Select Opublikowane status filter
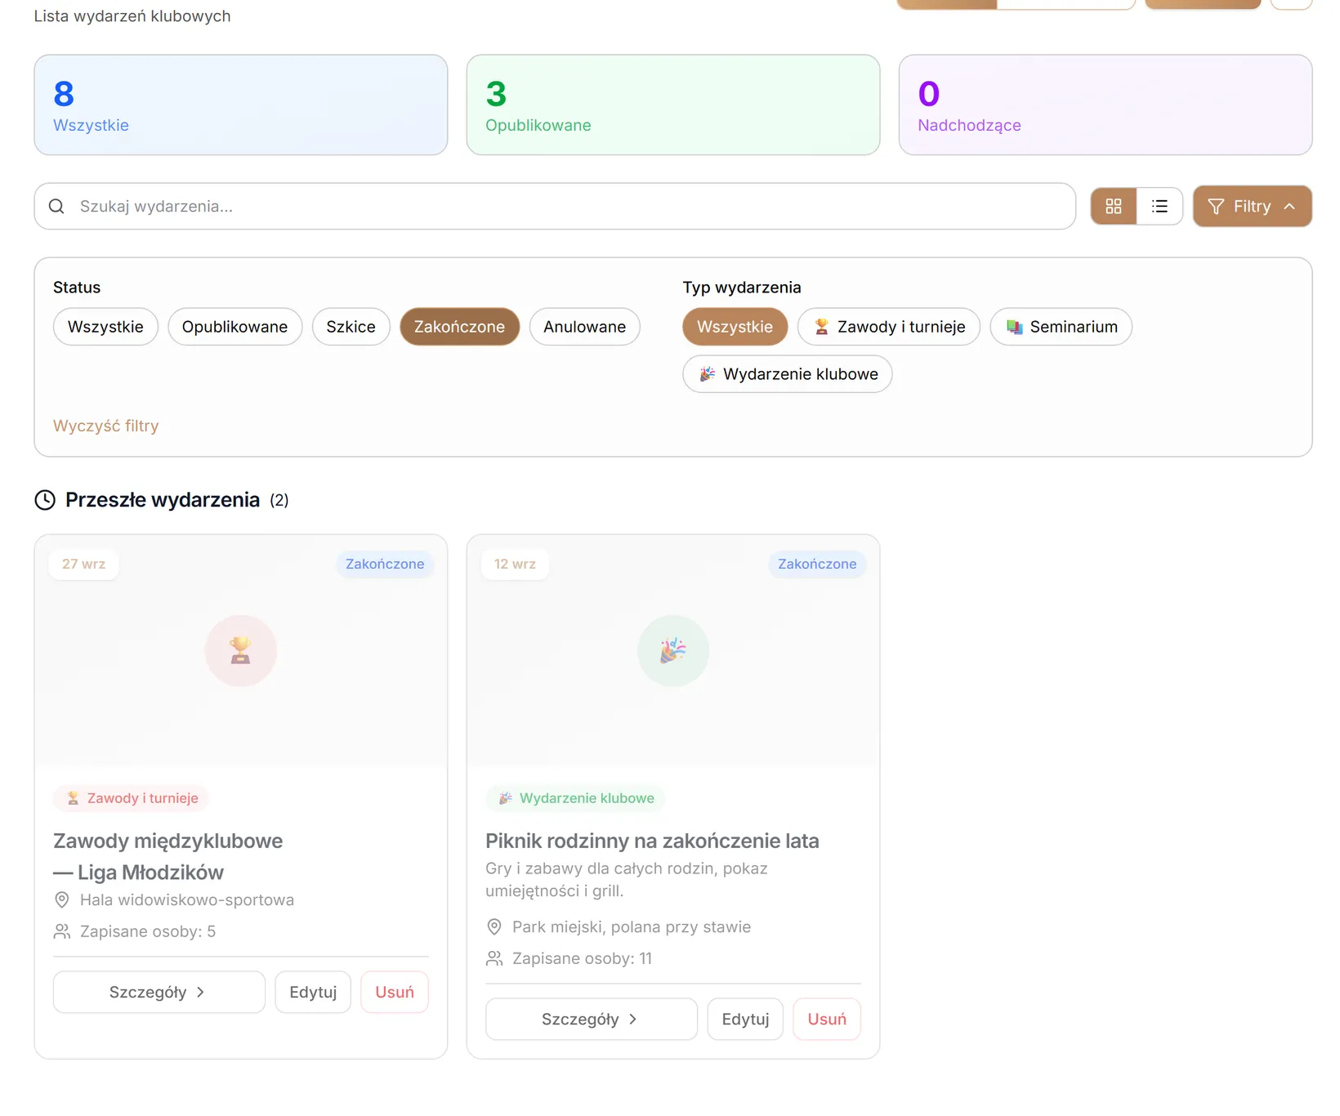The height and width of the screenshot is (1116, 1340). click(x=234, y=327)
